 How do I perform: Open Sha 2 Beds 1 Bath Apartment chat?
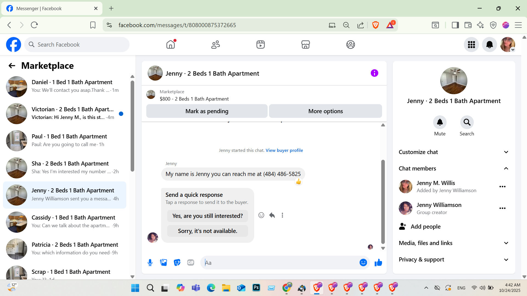[x=65, y=168]
